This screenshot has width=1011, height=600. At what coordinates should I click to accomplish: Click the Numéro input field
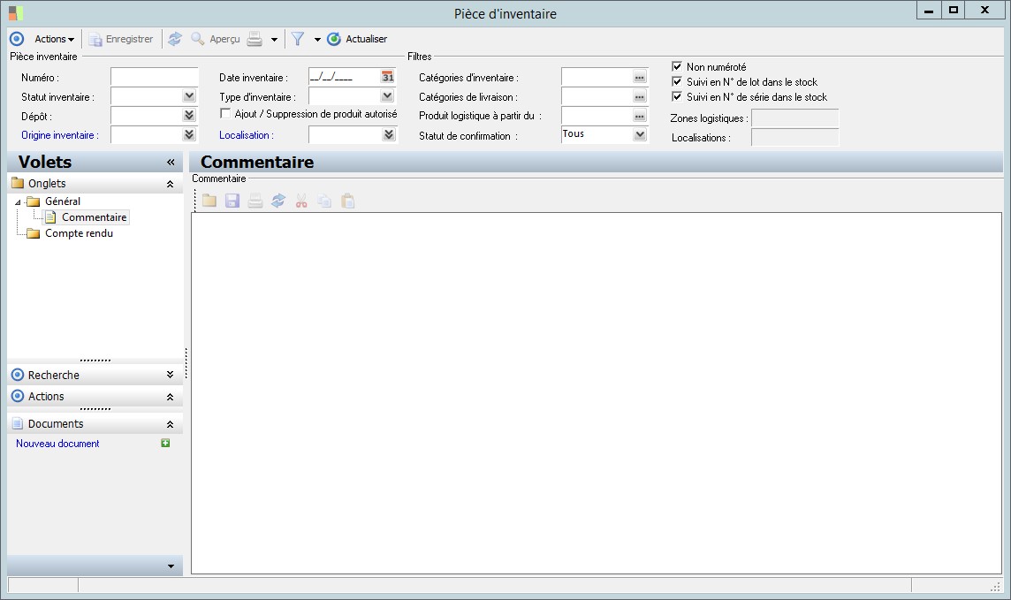coord(154,78)
